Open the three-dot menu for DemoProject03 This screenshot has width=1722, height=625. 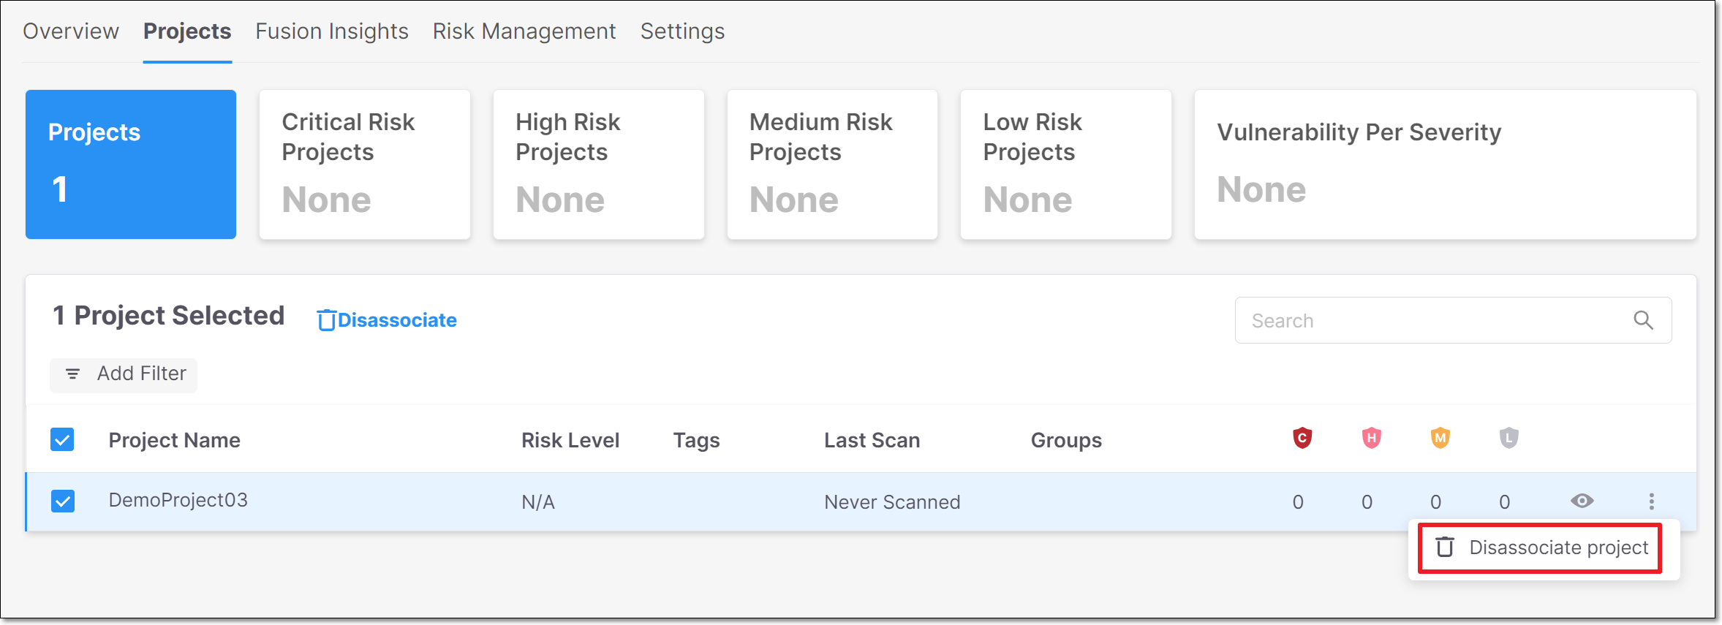click(x=1651, y=501)
